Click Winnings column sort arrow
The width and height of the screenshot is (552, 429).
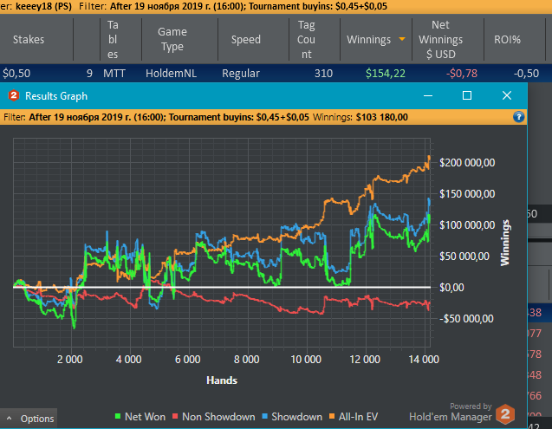click(402, 39)
